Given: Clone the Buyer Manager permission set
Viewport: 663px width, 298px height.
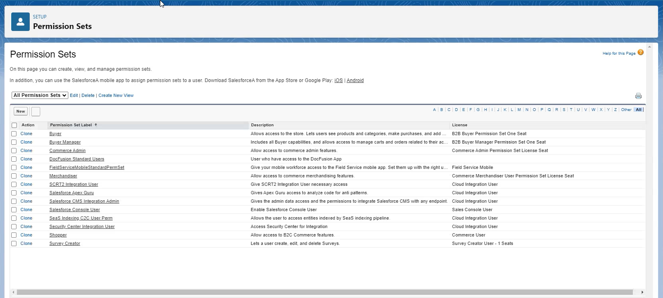Looking at the screenshot, I should point(27,142).
